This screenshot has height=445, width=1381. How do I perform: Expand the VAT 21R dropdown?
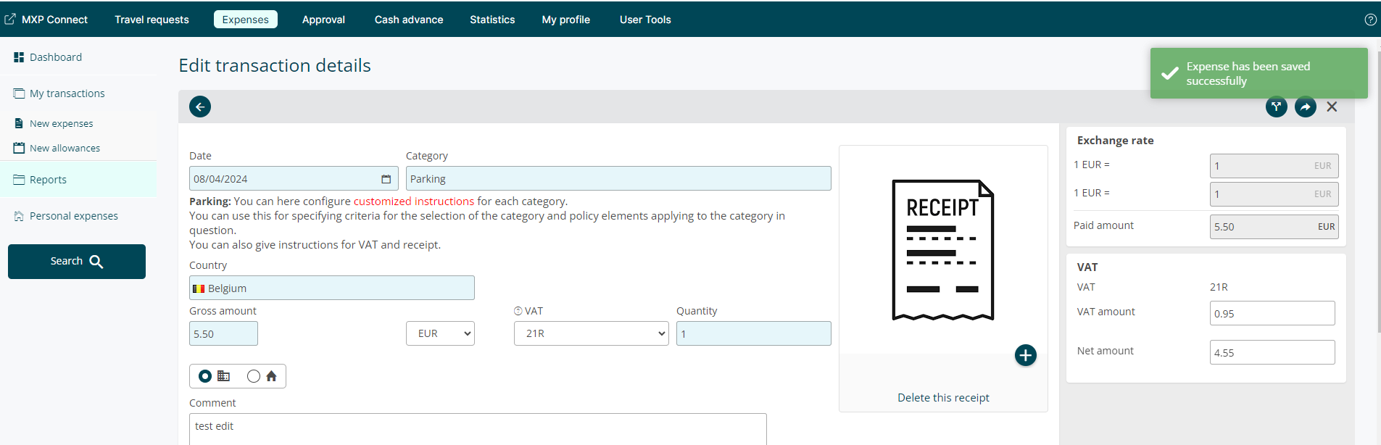(591, 333)
